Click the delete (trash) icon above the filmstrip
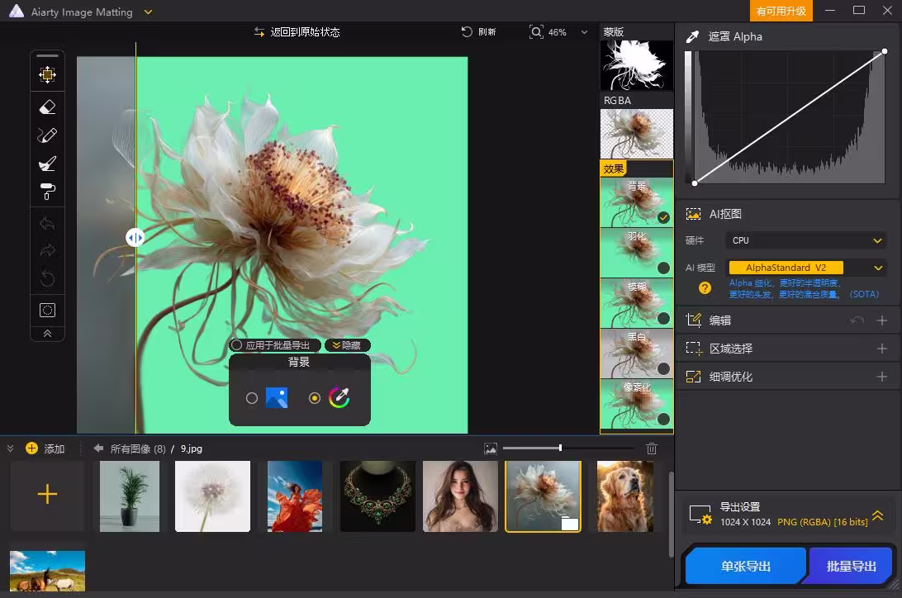The height and width of the screenshot is (598, 902). pos(652,448)
